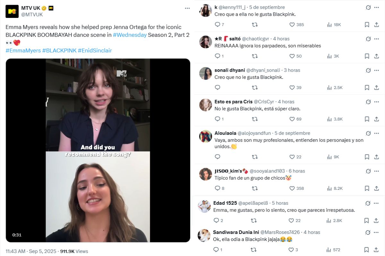
Task: Bookmark the reply from sonali dhyani
Action: pos(367,87)
